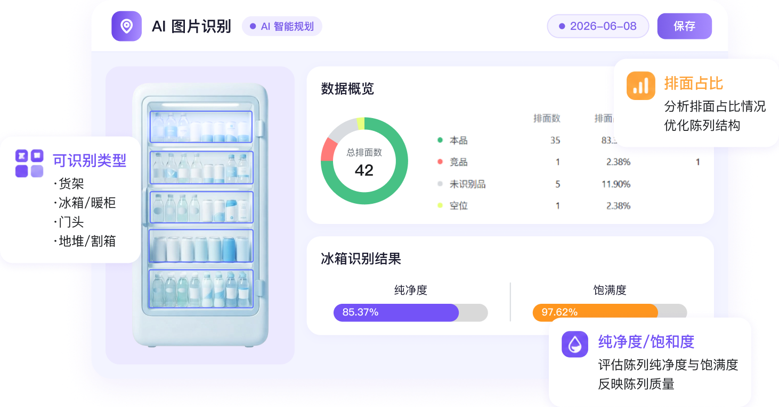Click the value 35 in 本品 row
This screenshot has width=779, height=407.
555,140
